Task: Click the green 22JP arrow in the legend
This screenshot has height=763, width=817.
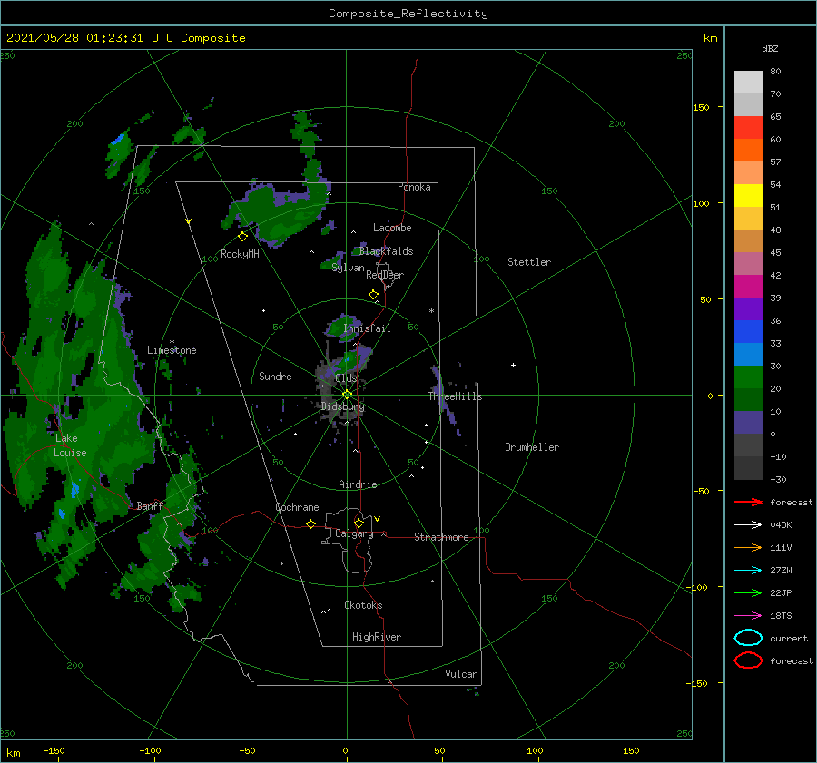Action: (x=748, y=592)
